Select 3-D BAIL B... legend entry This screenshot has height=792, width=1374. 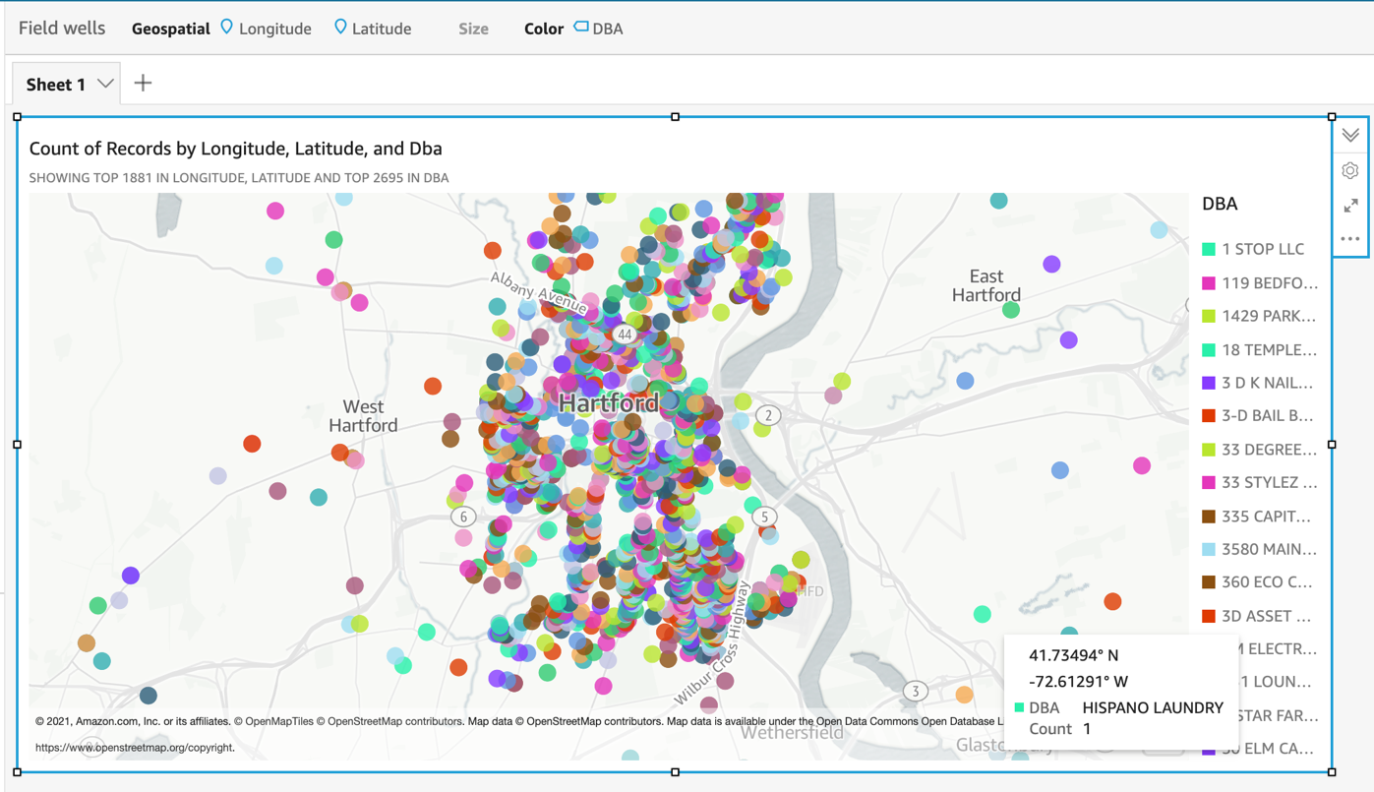point(1267,416)
